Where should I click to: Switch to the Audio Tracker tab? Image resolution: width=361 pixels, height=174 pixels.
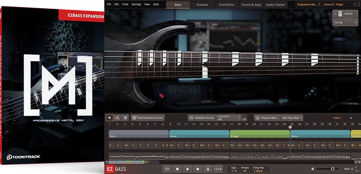[x=275, y=5]
